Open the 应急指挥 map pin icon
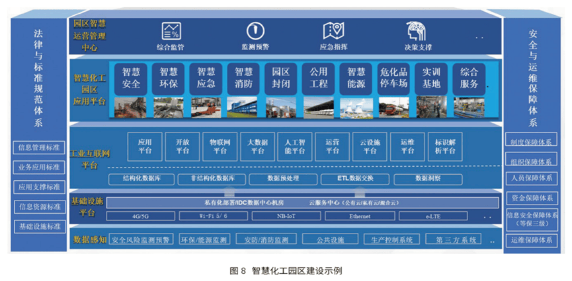The width and height of the screenshot is (572, 281). (334, 30)
